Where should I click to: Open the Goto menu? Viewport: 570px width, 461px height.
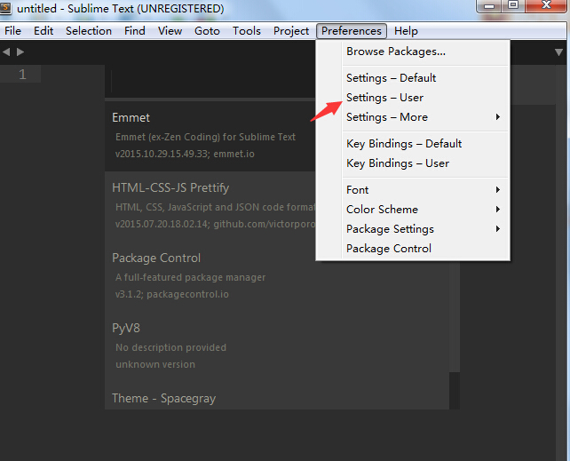(x=207, y=31)
